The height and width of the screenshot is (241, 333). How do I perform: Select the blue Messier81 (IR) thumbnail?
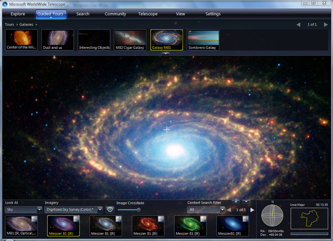pyautogui.click(x=233, y=226)
